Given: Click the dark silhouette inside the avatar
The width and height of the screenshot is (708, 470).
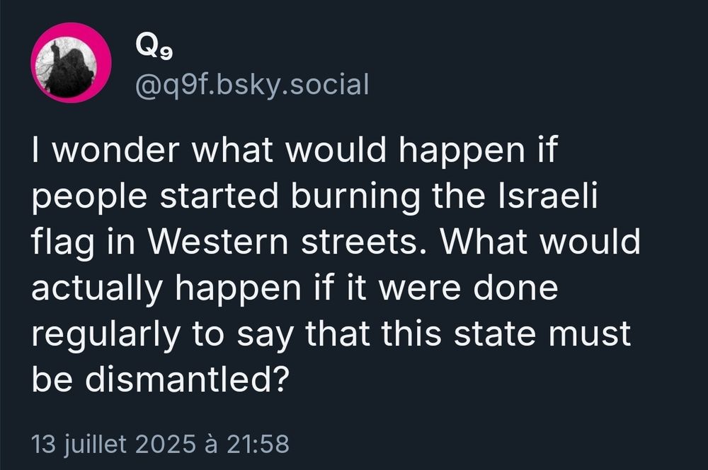Looking at the screenshot, I should (x=69, y=71).
